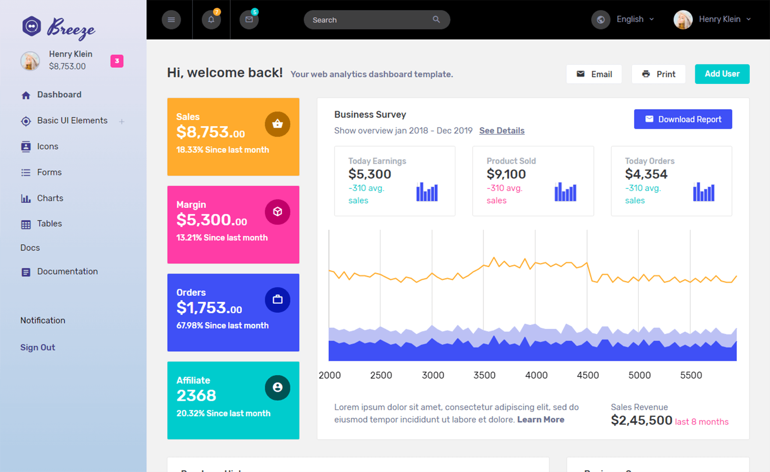Click the Dashboard menu item
The width and height of the screenshot is (770, 472).
point(59,95)
